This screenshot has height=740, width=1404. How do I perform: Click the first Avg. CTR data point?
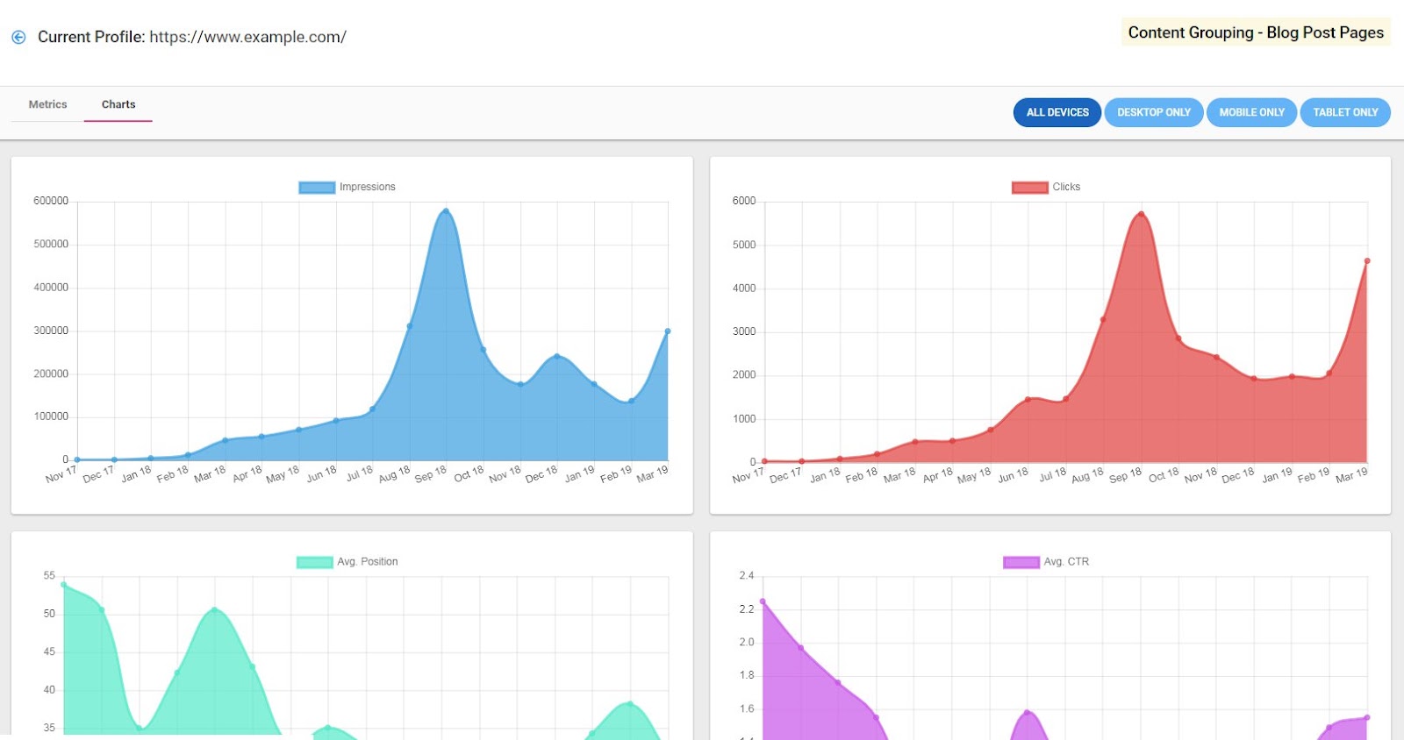[763, 601]
